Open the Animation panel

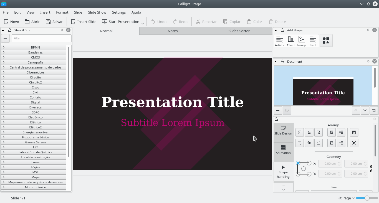283,150
